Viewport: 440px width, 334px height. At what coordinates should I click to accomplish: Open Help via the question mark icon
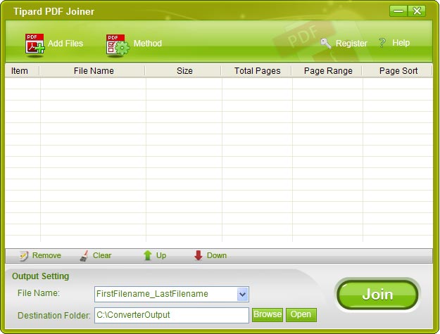pos(382,43)
